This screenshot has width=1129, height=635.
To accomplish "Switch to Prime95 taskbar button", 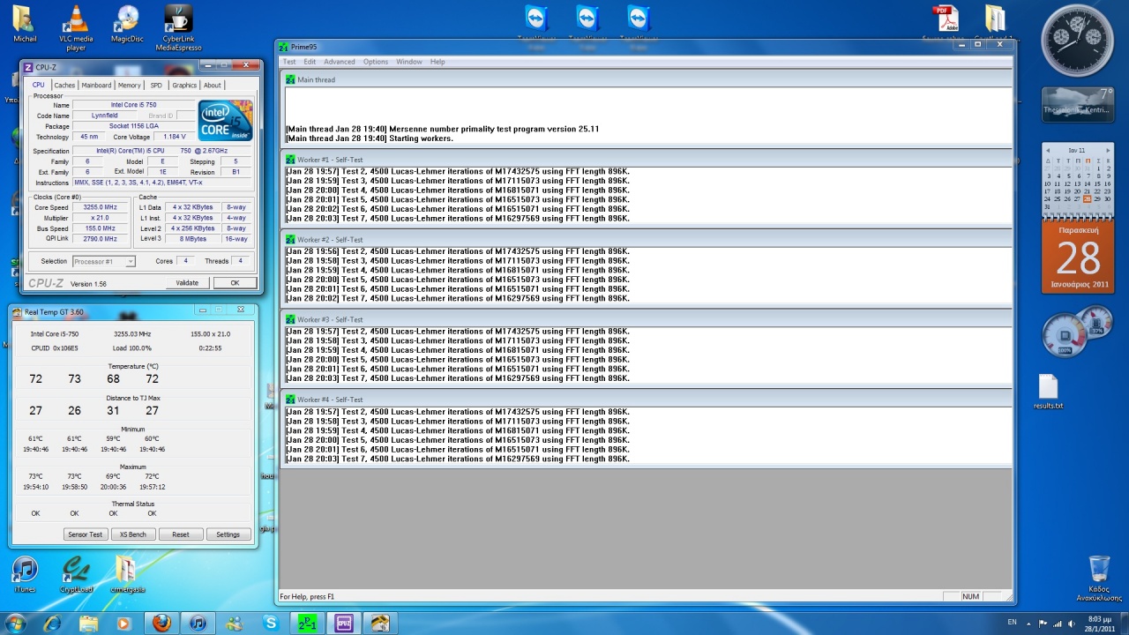I will coord(307,624).
